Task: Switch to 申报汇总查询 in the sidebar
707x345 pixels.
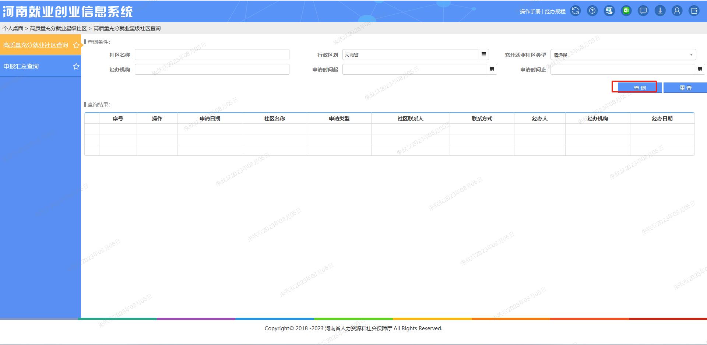Action: click(21, 66)
